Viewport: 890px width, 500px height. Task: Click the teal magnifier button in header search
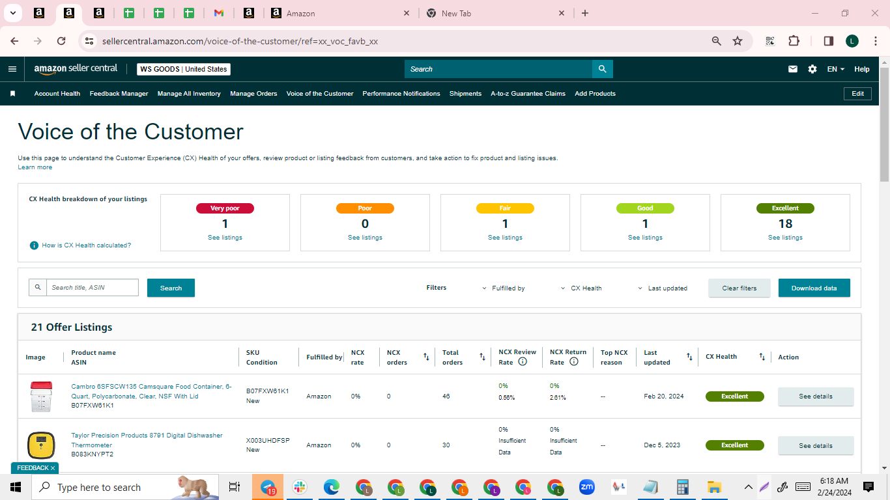[x=602, y=69]
